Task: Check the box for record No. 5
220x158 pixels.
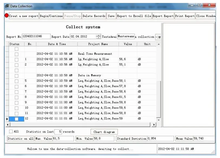Action: tap(17, 81)
